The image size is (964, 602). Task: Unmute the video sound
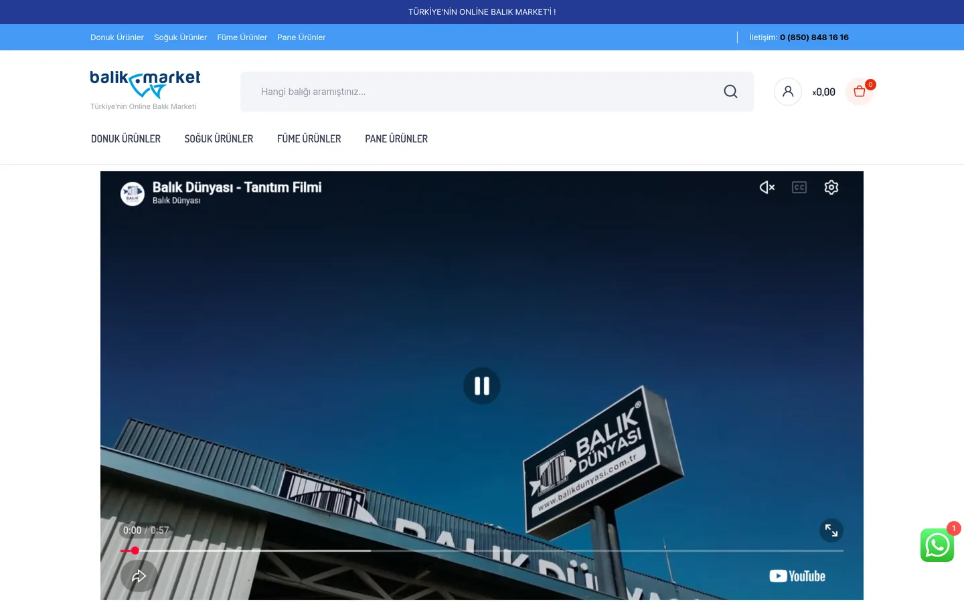(x=767, y=187)
